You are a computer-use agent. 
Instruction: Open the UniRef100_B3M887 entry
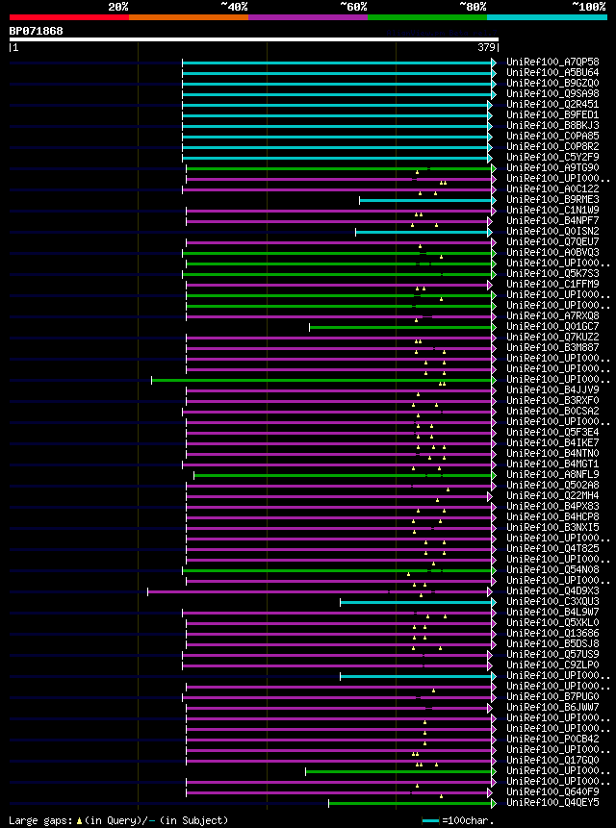click(552, 347)
